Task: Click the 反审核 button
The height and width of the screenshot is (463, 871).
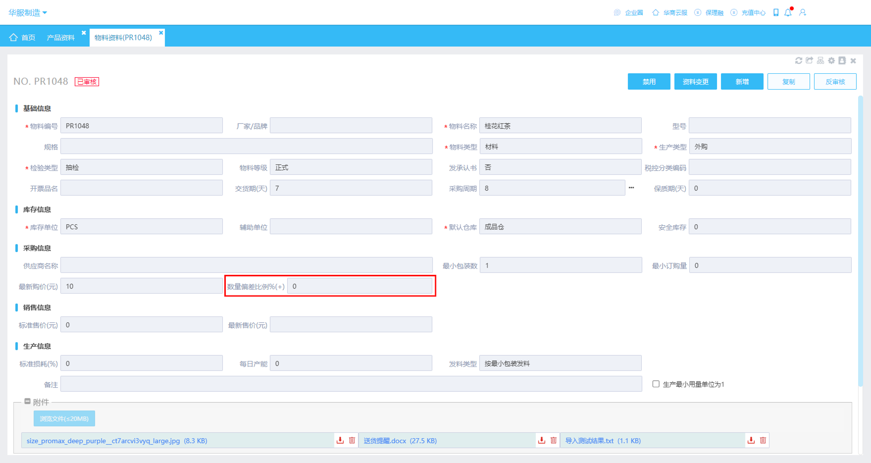Action: pyautogui.click(x=835, y=81)
